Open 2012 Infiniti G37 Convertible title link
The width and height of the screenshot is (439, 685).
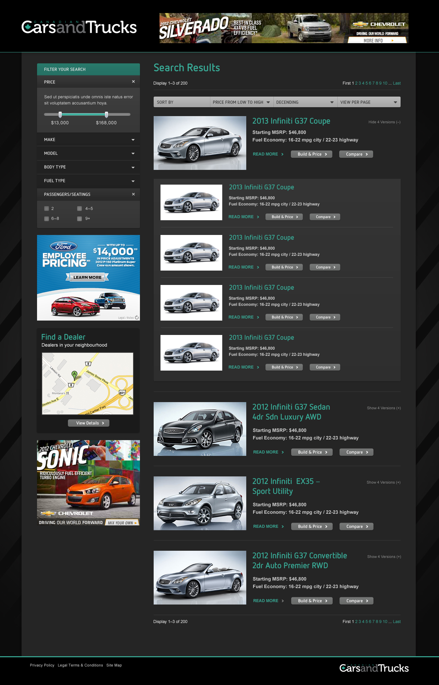[300, 560]
